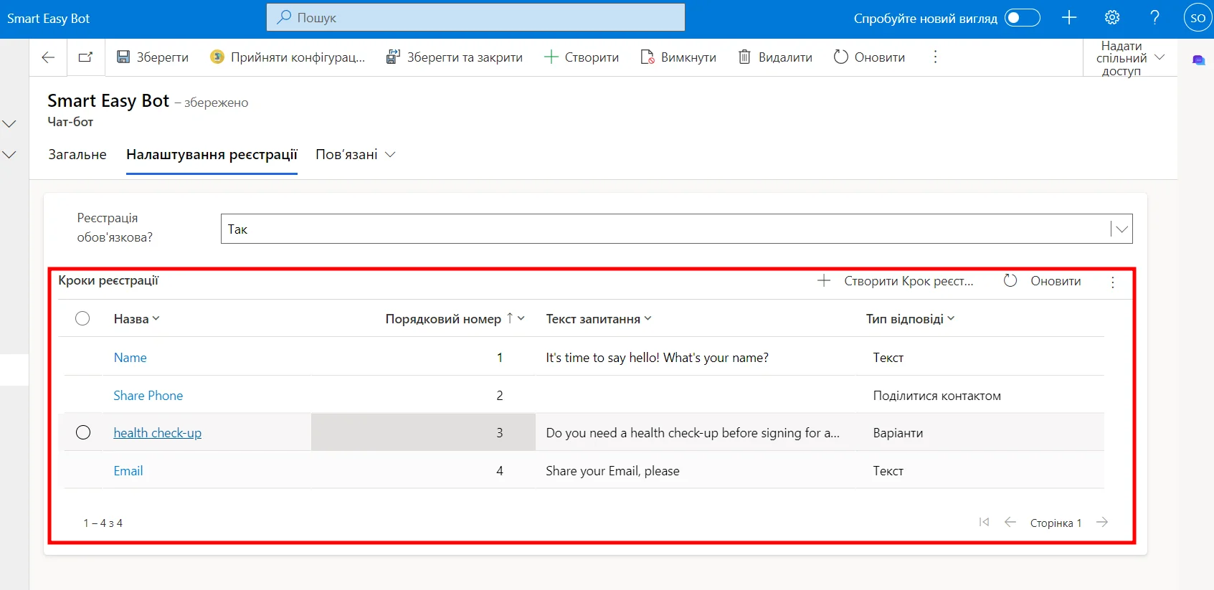Click the Save (Зберегти) icon
This screenshot has width=1214, height=590.
pyautogui.click(x=123, y=57)
